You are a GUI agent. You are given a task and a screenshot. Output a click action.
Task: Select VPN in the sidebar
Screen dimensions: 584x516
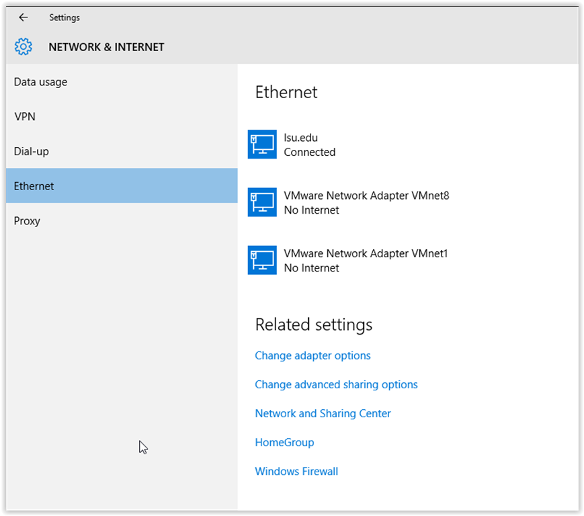pyautogui.click(x=122, y=116)
